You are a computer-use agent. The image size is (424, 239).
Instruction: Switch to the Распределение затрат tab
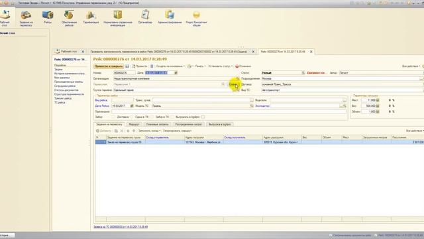point(188,124)
